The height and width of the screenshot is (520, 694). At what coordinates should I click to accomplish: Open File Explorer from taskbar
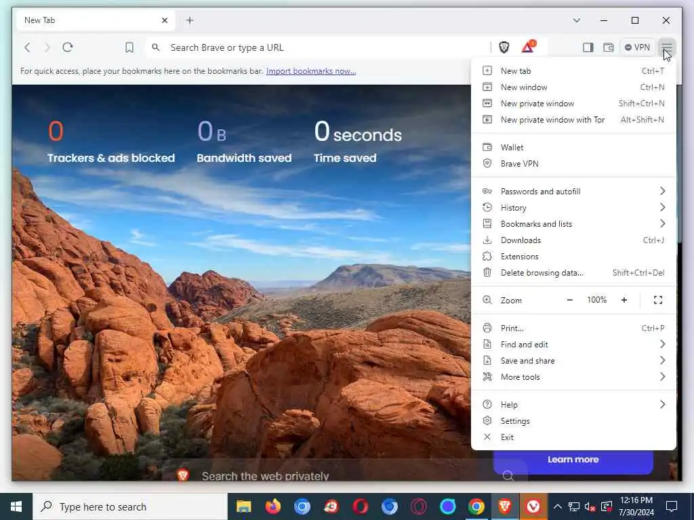pyautogui.click(x=244, y=506)
